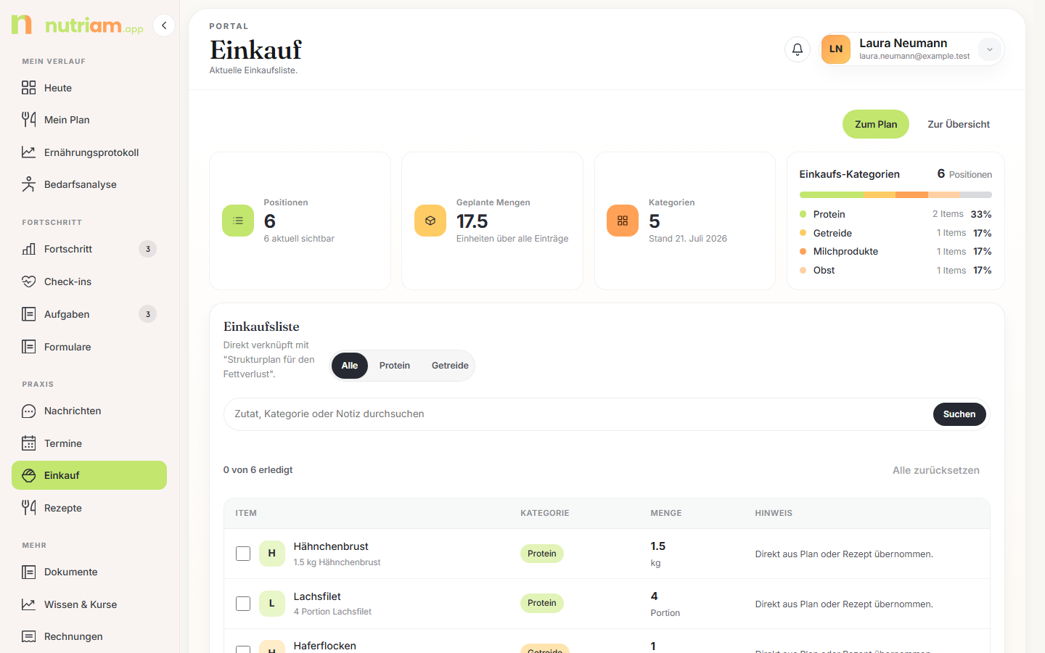Viewport: 1045px width, 653px height.
Task: Click laura.neumann@example.test email text
Action: click(914, 57)
